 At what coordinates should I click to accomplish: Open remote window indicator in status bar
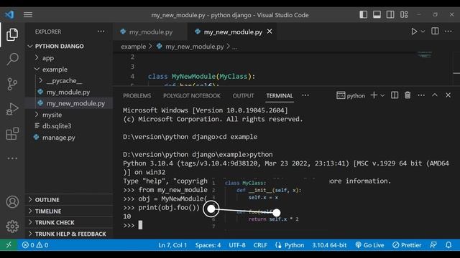(9, 245)
